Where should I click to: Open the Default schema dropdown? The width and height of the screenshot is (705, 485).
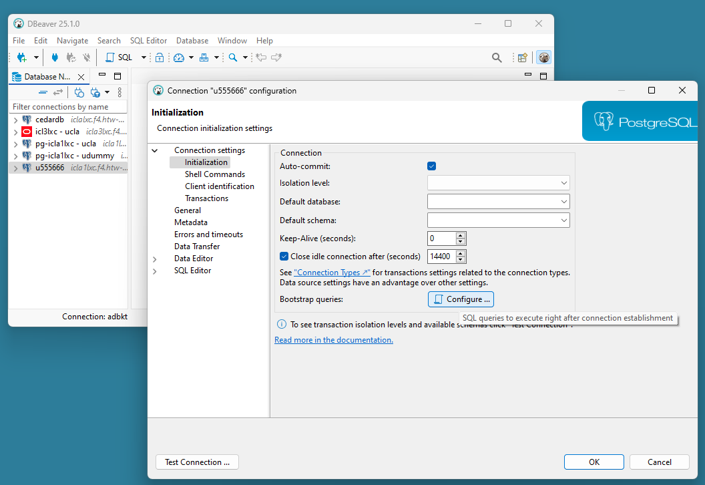point(498,220)
